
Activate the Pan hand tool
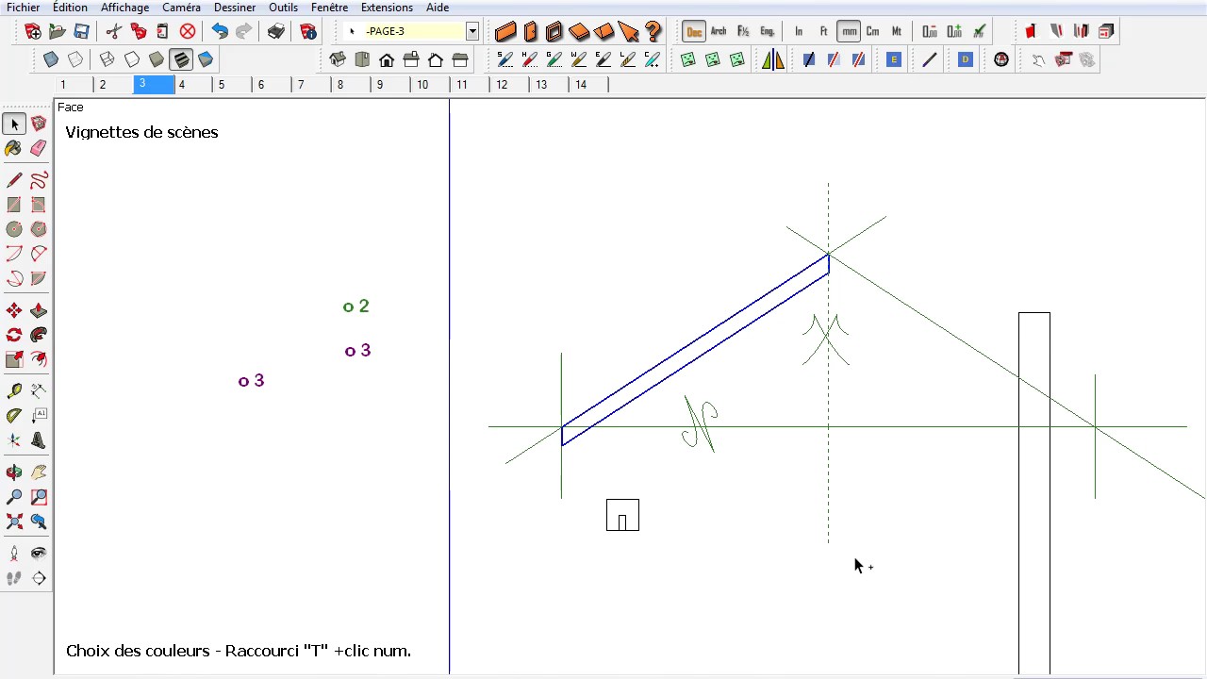39,472
